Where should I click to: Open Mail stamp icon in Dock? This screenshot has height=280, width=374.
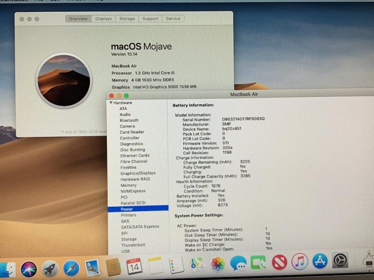coord(93,267)
